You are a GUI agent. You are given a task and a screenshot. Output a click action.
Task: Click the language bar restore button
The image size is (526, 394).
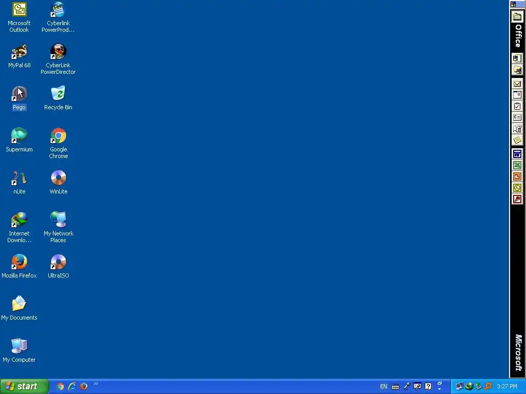pos(440,383)
